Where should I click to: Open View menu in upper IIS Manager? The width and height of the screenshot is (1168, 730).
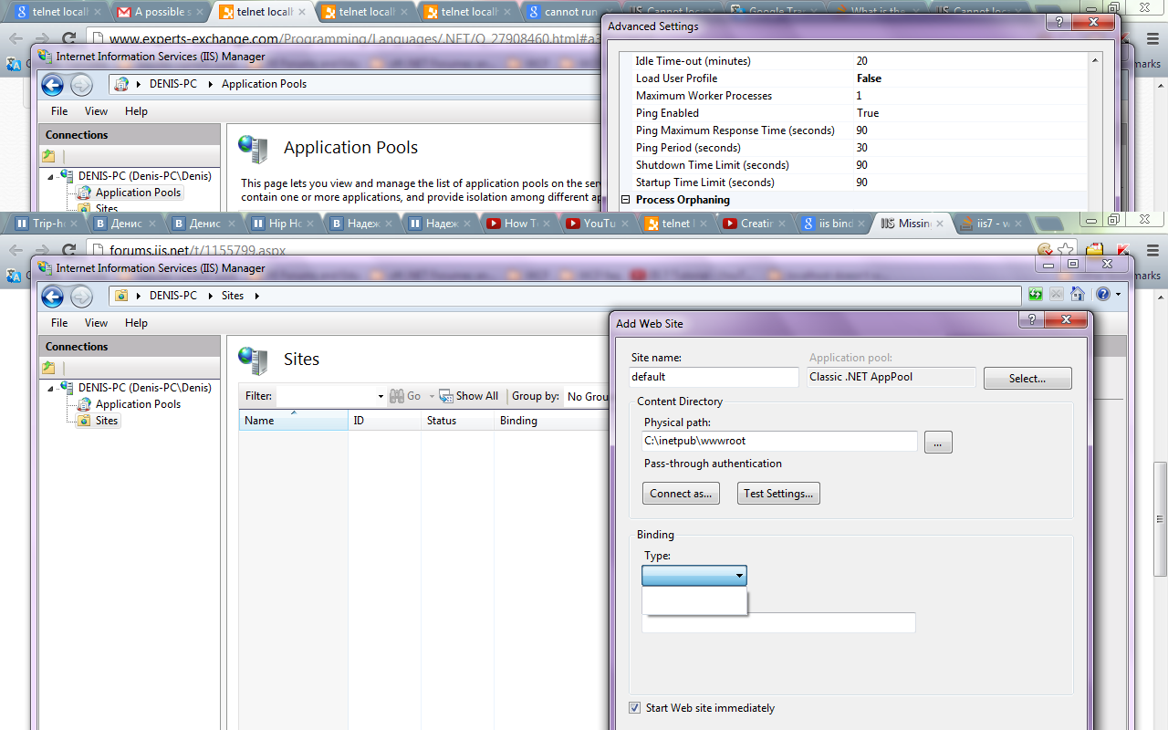[x=96, y=111]
